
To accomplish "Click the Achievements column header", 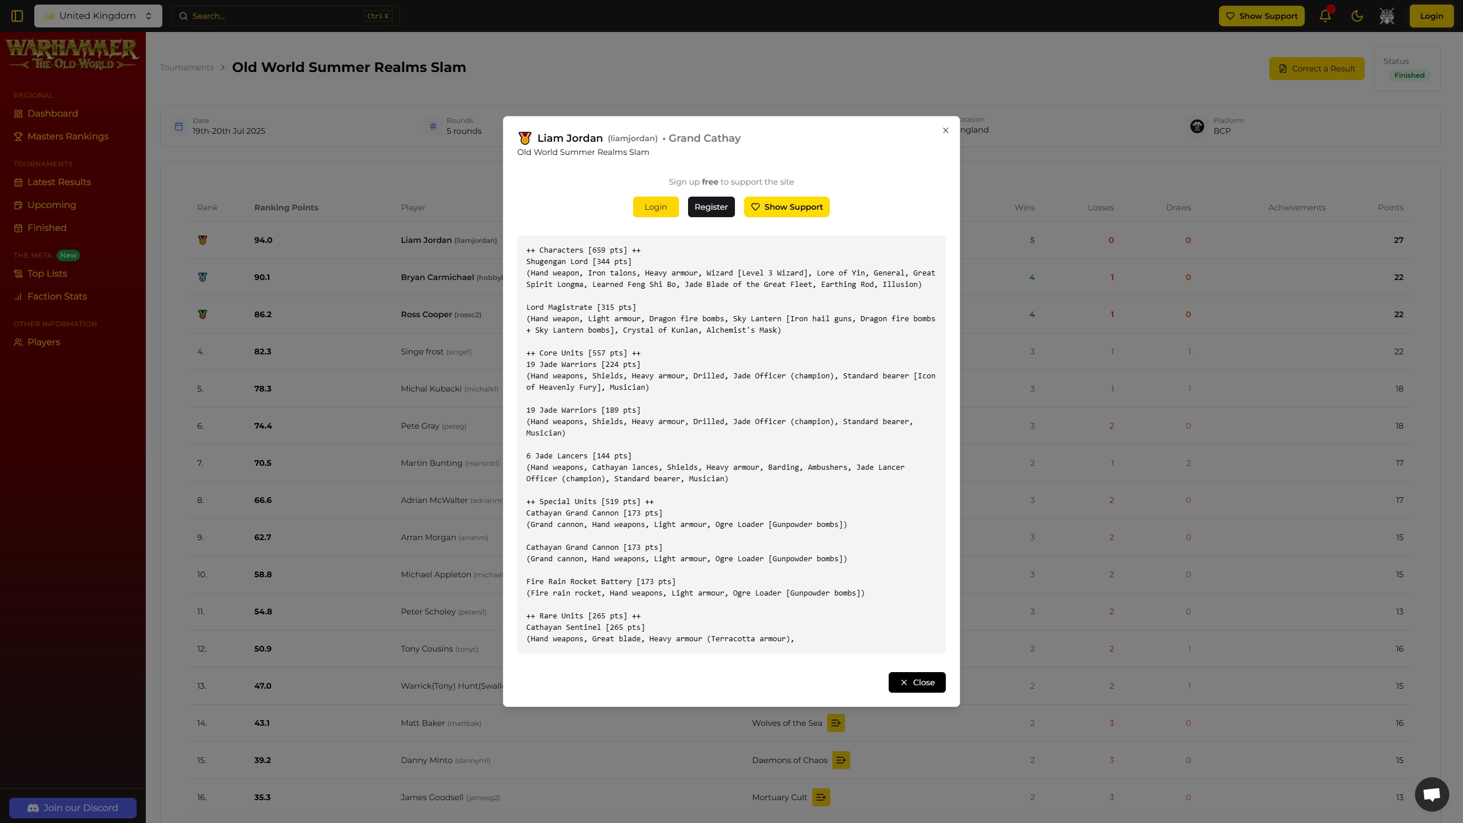I will (1297, 207).
